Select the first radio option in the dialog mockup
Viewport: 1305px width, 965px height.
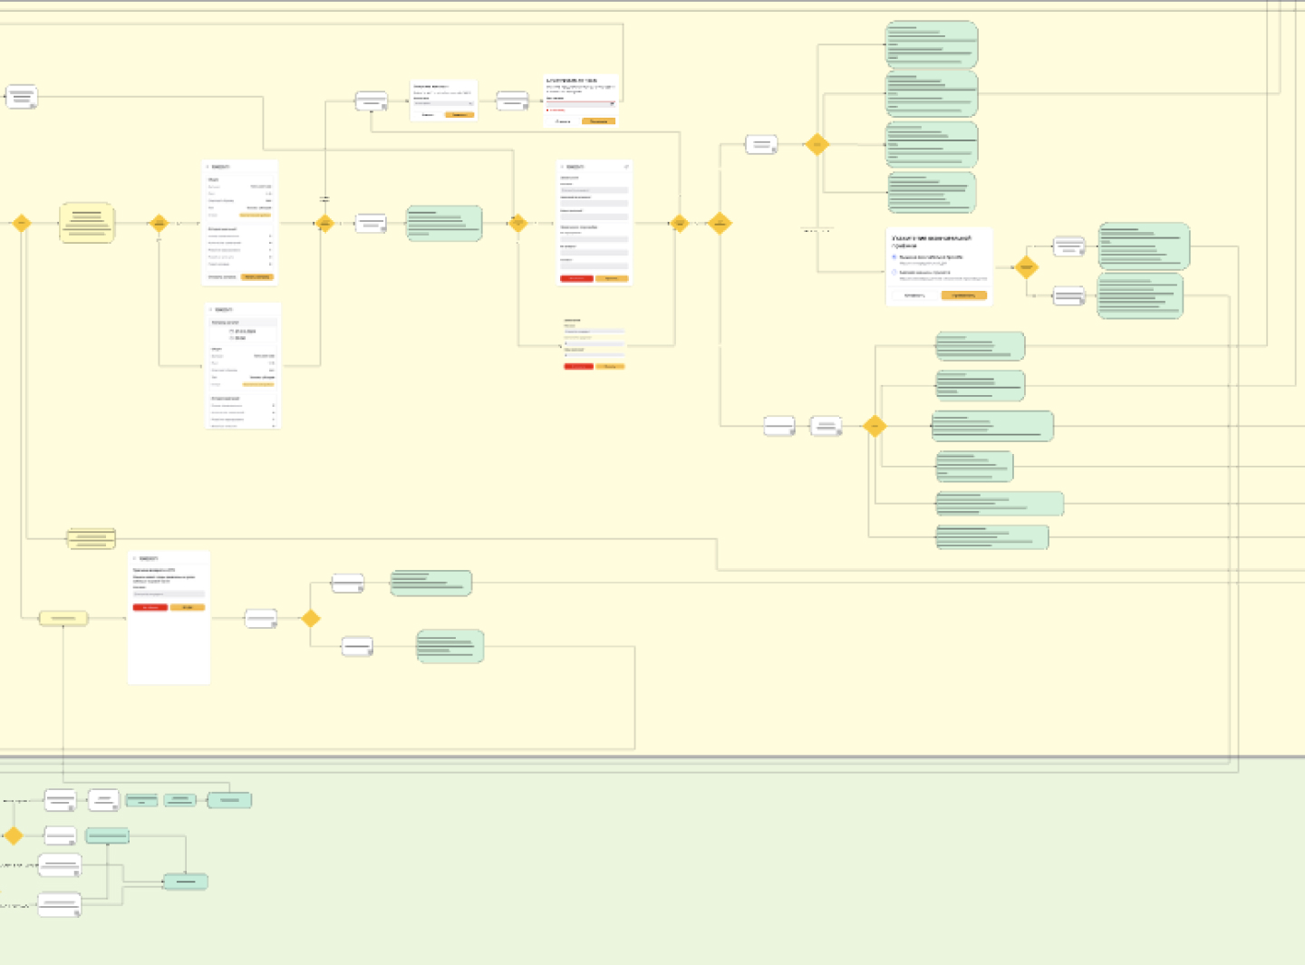[894, 257]
